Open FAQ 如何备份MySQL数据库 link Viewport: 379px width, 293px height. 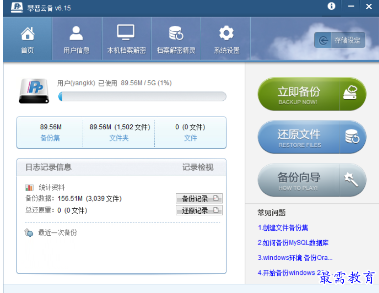point(293,243)
